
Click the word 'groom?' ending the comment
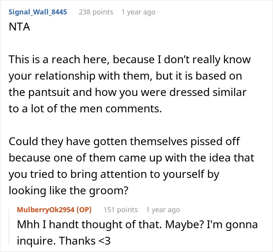pos(109,190)
